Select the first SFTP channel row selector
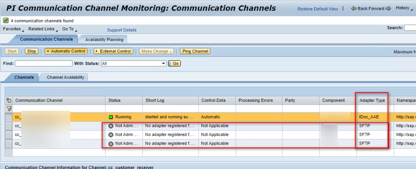This screenshot has width=416, height=169. tap(9, 126)
